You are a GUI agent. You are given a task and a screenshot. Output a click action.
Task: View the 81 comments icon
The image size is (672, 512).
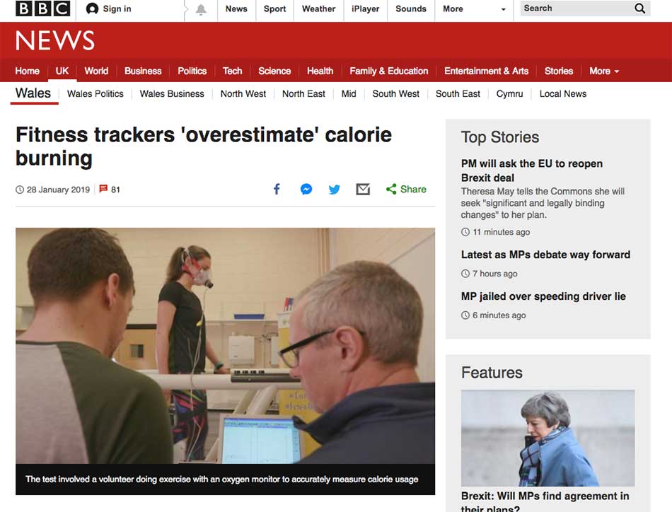coord(103,189)
